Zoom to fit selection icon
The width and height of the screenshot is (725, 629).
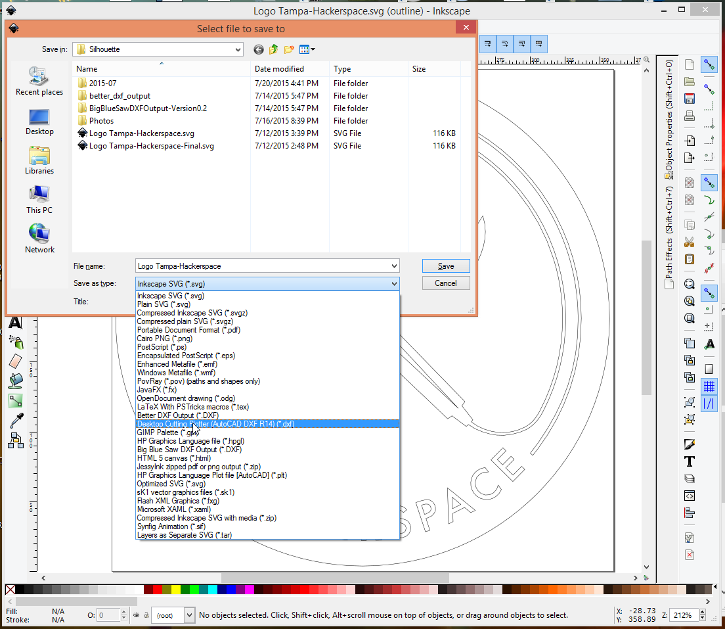[x=690, y=284]
